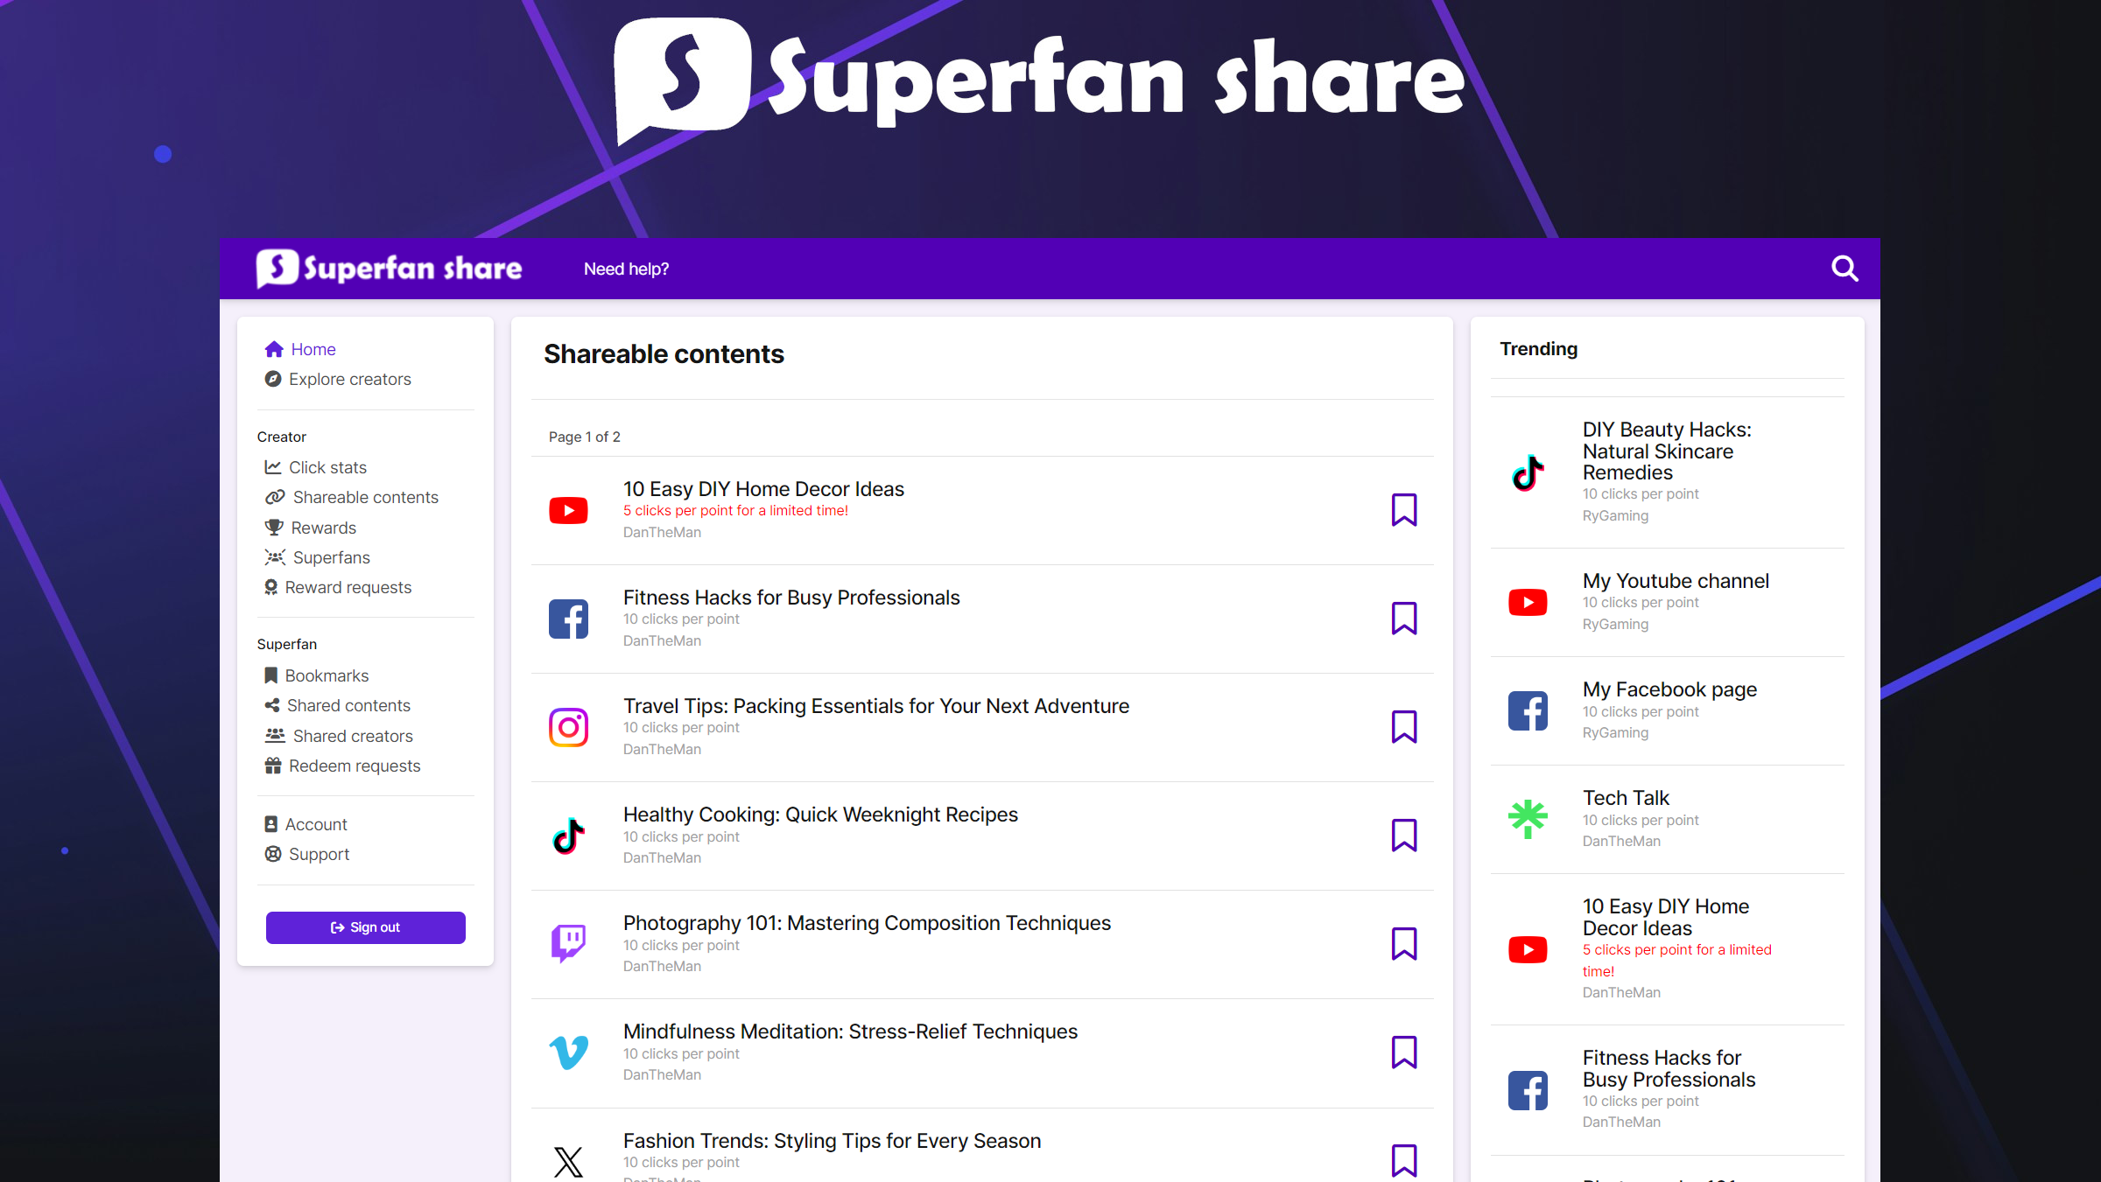The width and height of the screenshot is (2101, 1182).
Task: Click the Instagram icon for Travel Tips
Action: pyautogui.click(x=568, y=726)
